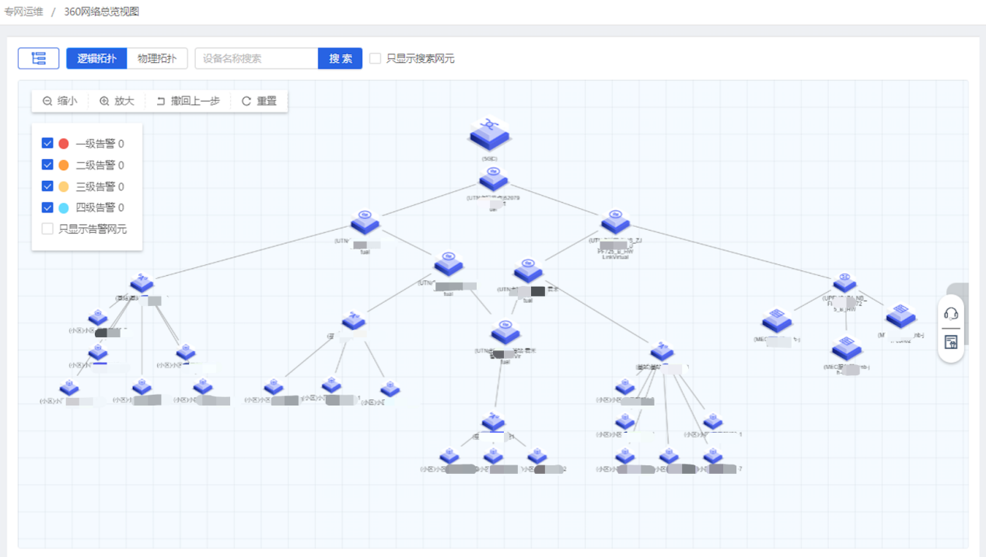Click the calculator icon on right sidebar
The height and width of the screenshot is (557, 986).
click(950, 343)
